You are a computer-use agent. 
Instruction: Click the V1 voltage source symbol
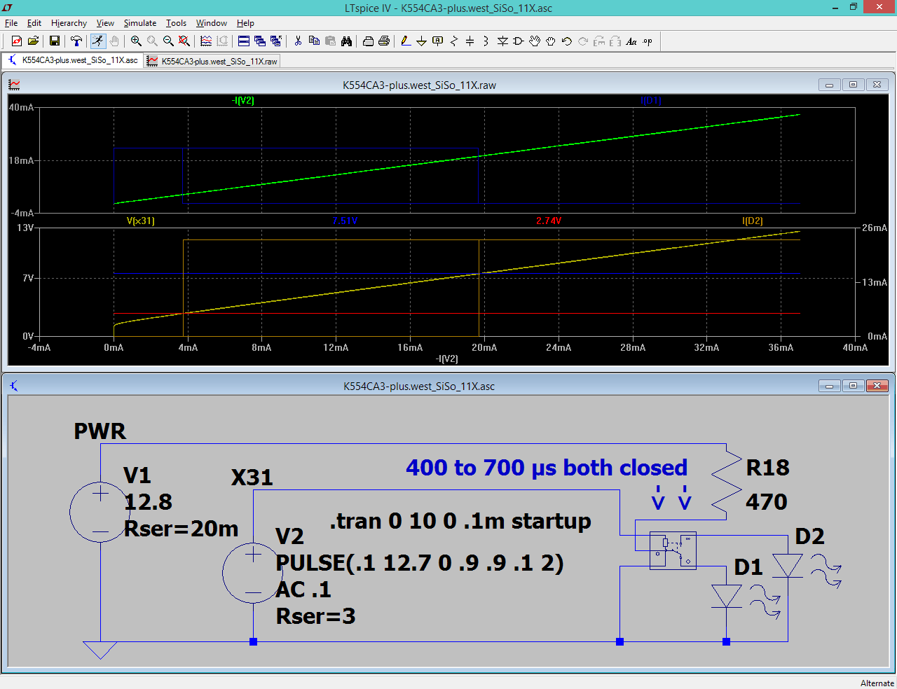point(100,512)
